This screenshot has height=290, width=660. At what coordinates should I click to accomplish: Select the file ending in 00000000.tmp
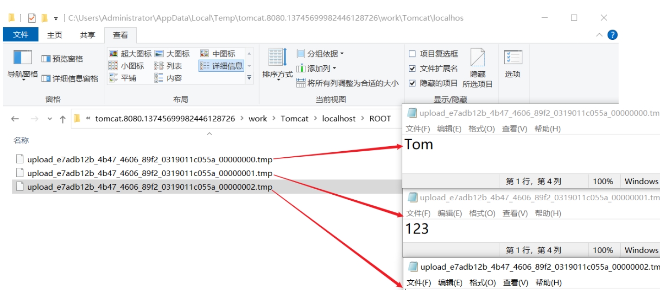pos(150,159)
